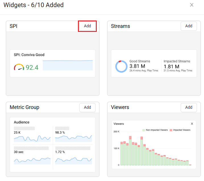Click the 98.3 % sparkline chart

click(x=73, y=139)
